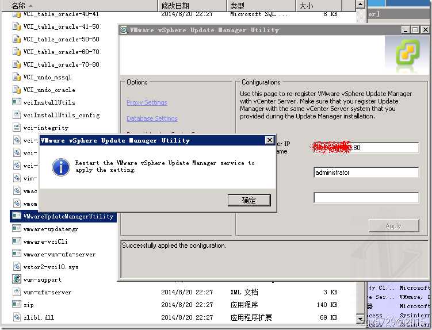
Task: Click the empty password field below administrator
Action: pos(366,198)
